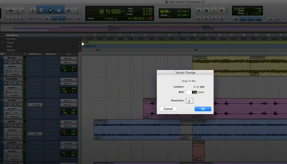Solo the french track
This screenshot has width=287, height=164.
[15, 62]
